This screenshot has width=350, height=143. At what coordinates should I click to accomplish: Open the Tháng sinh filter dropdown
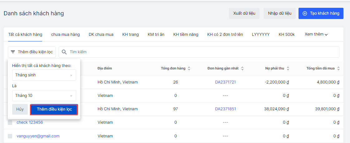click(44, 75)
